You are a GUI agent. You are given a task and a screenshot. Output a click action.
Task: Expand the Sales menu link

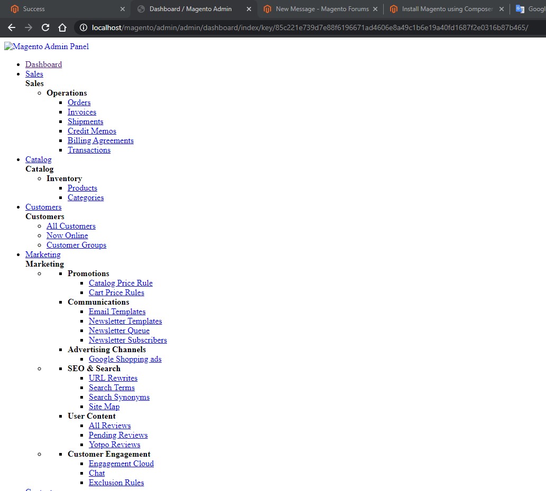click(x=34, y=74)
